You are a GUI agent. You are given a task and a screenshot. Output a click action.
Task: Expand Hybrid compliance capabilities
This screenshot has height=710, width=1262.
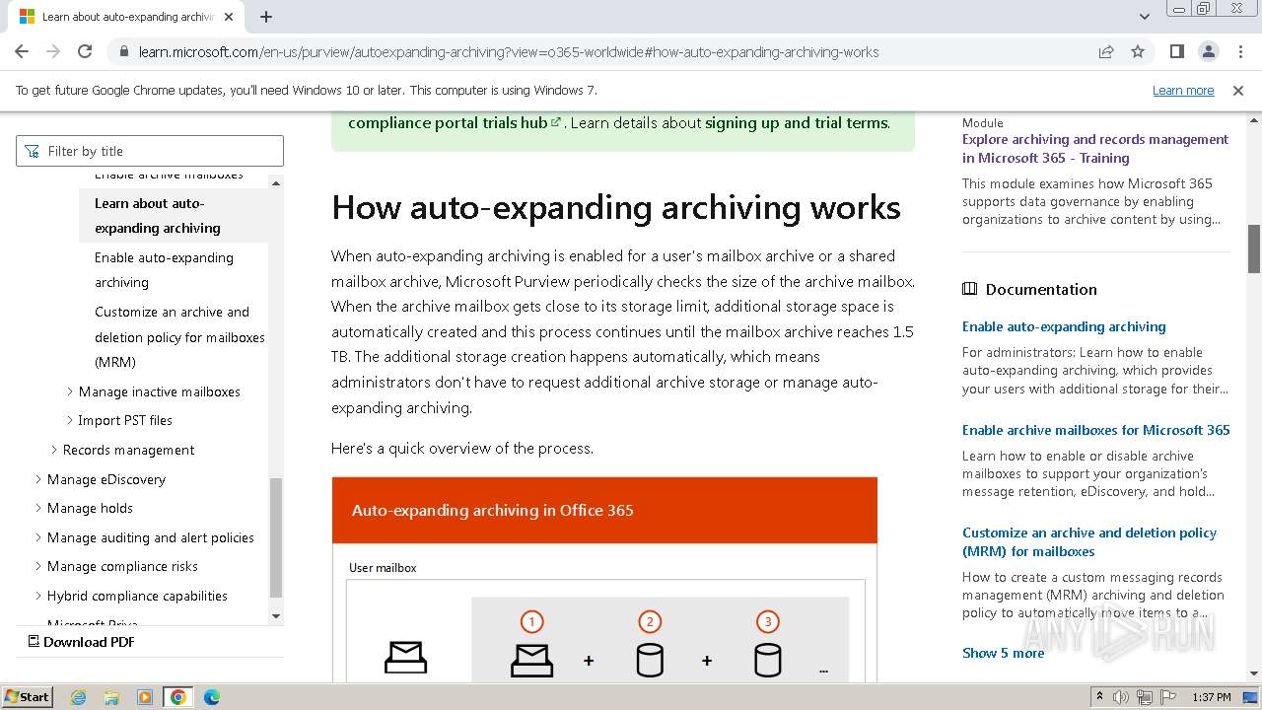[137, 596]
